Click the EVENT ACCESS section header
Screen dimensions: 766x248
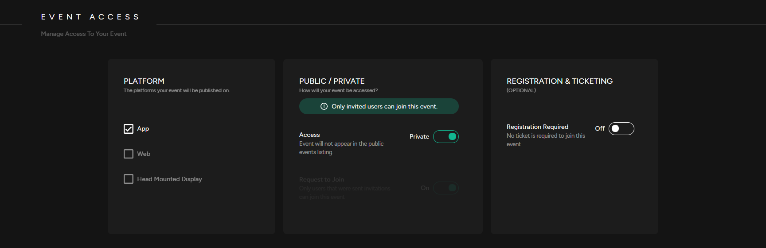90,17
